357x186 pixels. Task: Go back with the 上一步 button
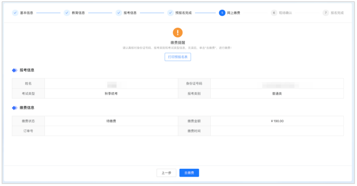click(166, 173)
